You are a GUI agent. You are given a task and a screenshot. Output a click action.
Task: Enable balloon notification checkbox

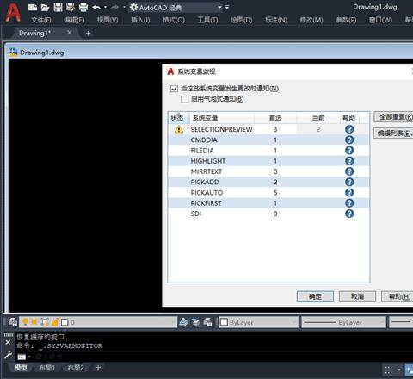[185, 99]
